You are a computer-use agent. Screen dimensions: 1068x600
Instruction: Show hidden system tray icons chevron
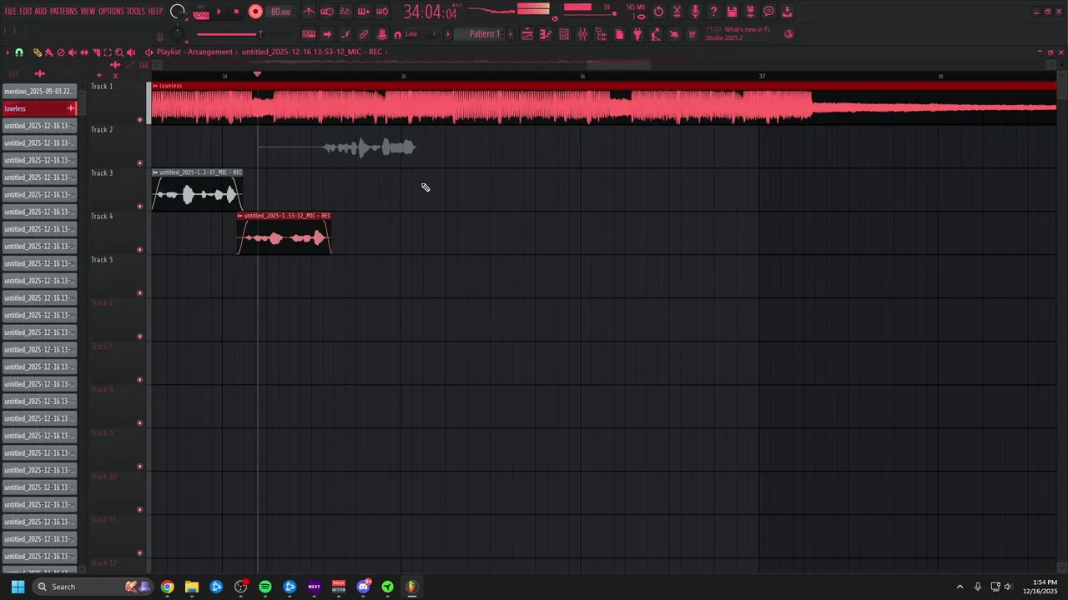click(x=960, y=587)
